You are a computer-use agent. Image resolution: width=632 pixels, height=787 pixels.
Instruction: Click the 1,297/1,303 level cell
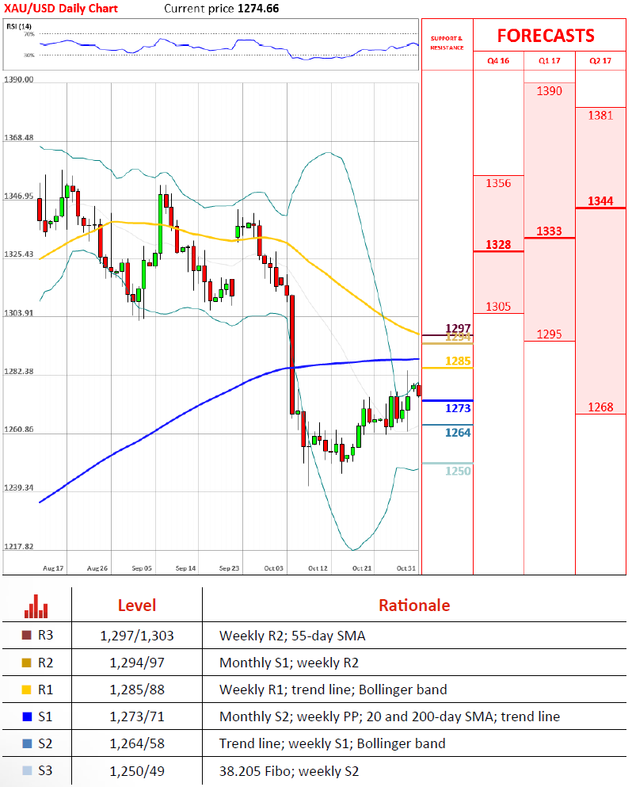pyautogui.click(x=137, y=636)
